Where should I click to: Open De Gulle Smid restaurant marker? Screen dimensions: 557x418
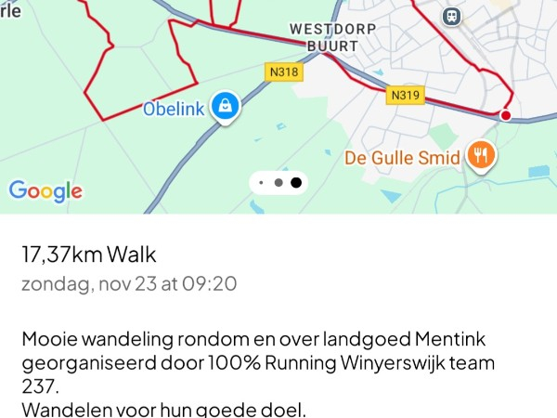pyautogui.click(x=481, y=156)
